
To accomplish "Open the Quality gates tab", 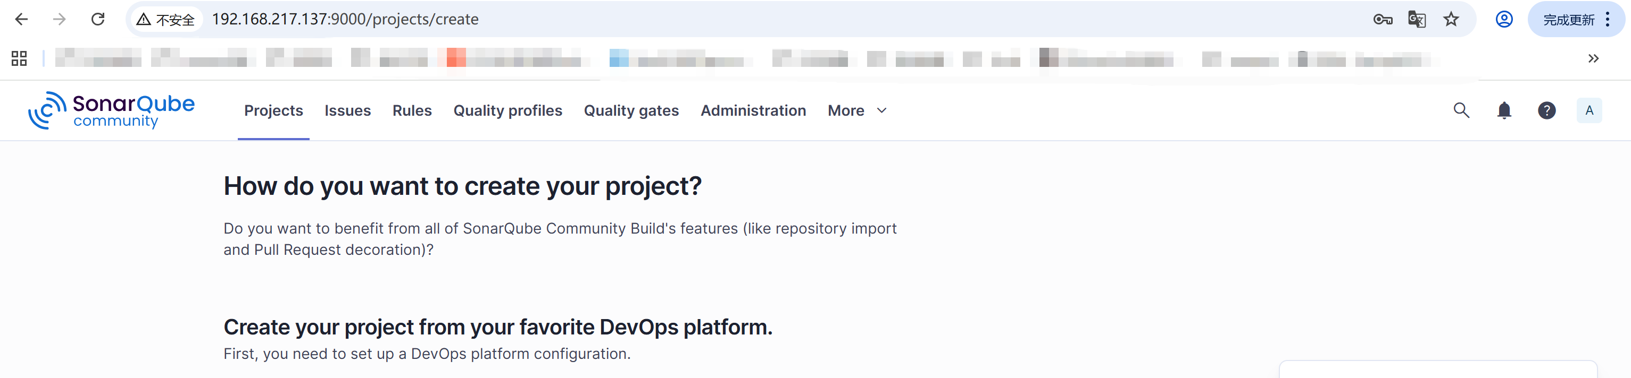I will (630, 110).
